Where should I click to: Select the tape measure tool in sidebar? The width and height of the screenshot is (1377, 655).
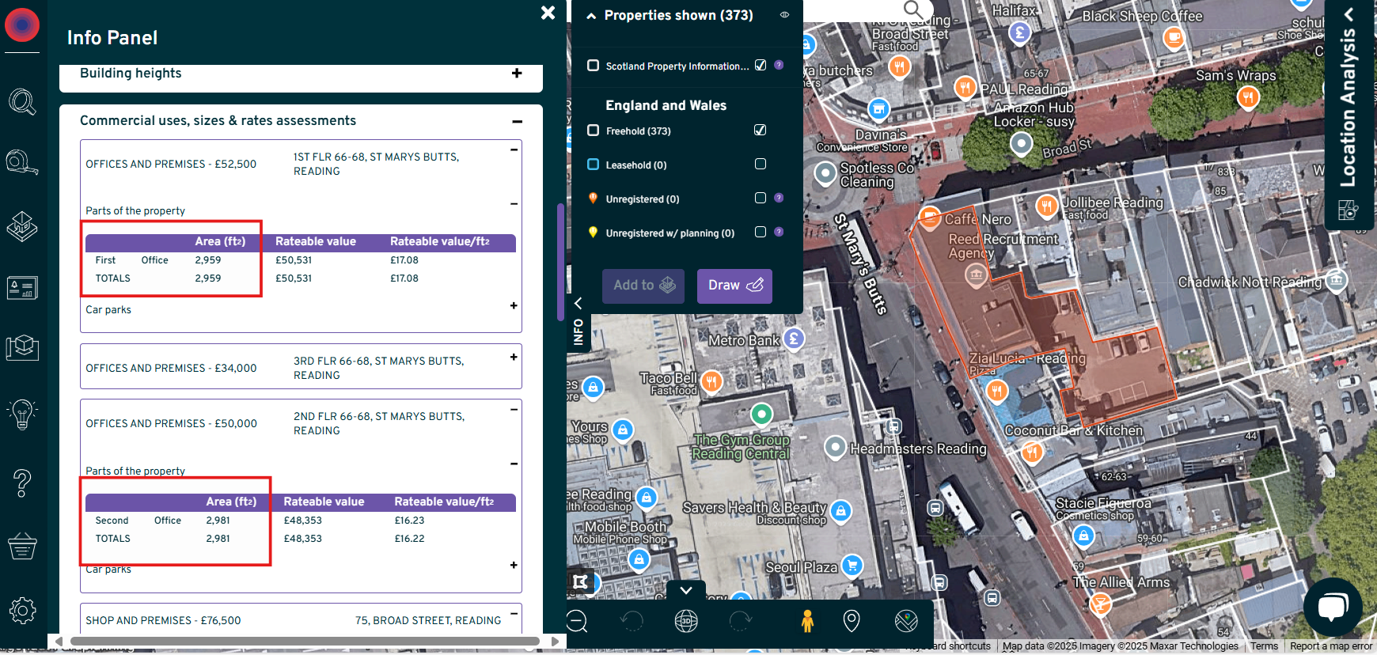pos(22,162)
